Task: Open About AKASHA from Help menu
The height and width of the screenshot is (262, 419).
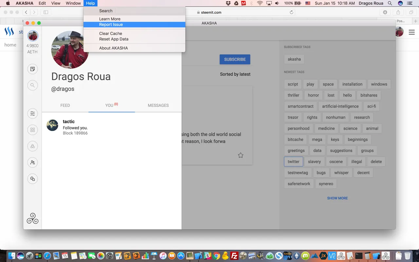Action: click(135, 48)
